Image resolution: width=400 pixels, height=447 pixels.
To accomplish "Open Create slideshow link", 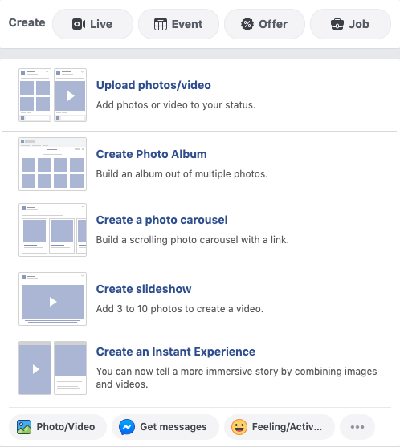I will 144,289.
